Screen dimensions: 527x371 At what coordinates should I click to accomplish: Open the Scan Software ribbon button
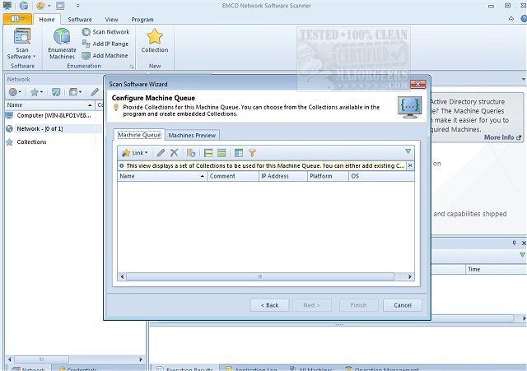(21, 44)
